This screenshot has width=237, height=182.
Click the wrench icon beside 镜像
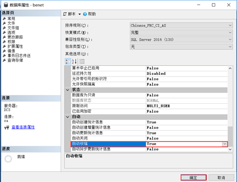click(x=4, y=51)
